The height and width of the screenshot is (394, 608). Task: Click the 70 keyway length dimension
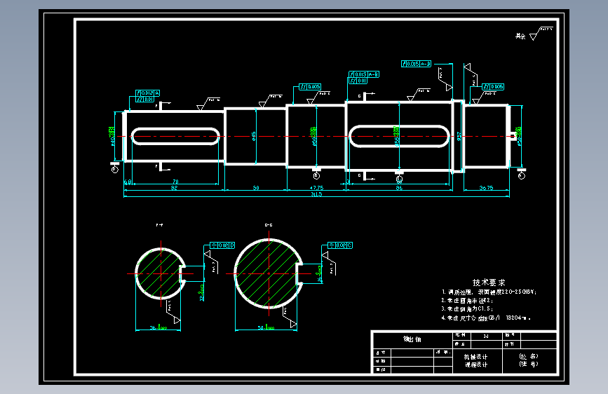(175, 182)
